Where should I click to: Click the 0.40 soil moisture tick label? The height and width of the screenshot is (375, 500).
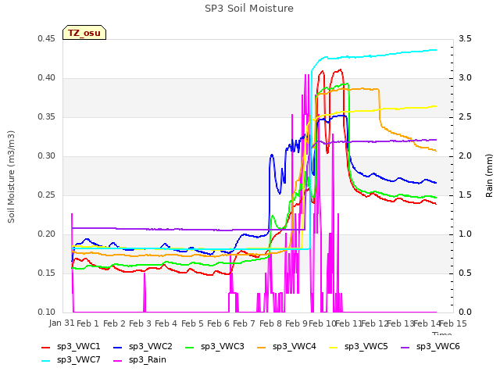point(46,78)
